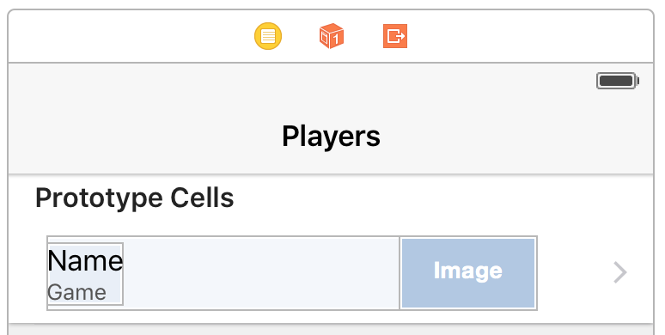Viewport: 665px width, 335px height.
Task: Select the Name label in cell
Action: 85,260
